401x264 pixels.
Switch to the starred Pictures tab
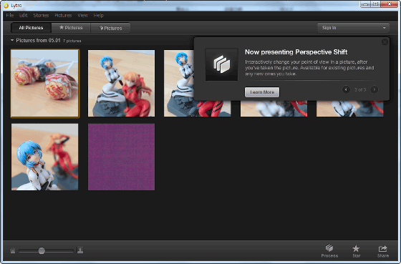(71, 28)
